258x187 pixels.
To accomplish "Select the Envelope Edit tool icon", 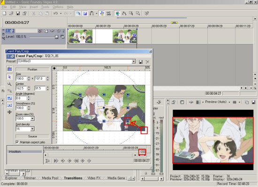I will pyautogui.click(x=124, y=13).
